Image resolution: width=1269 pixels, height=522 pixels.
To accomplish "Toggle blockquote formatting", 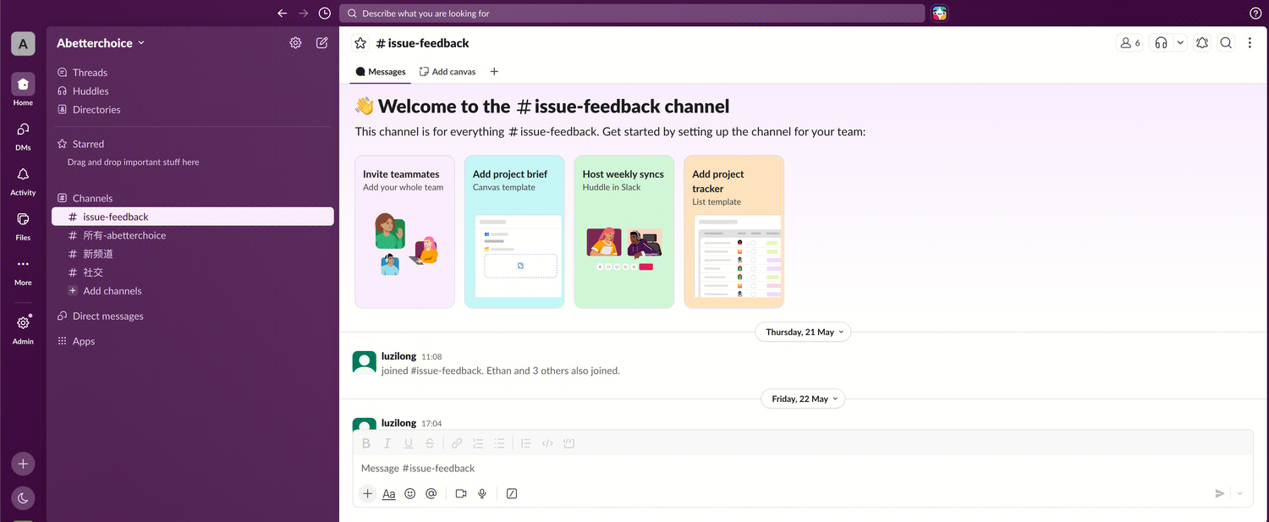I will click(526, 443).
